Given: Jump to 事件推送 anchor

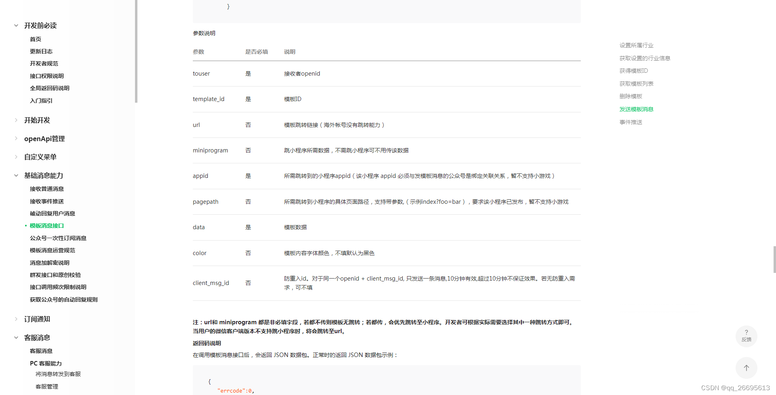Looking at the screenshot, I should coord(631,122).
